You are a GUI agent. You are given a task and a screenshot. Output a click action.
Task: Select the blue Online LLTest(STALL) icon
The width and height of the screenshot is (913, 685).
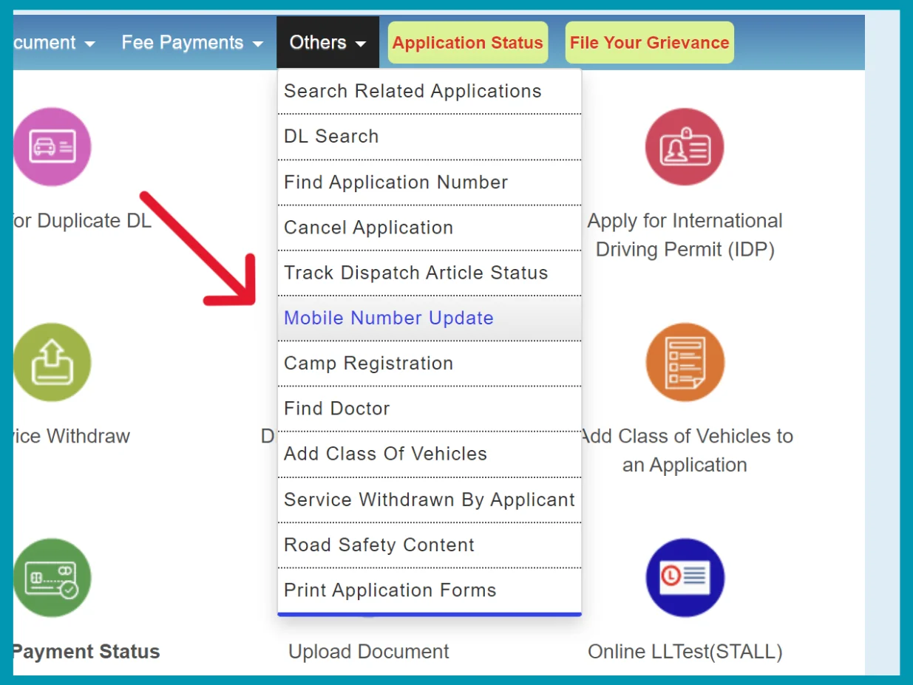(x=684, y=578)
